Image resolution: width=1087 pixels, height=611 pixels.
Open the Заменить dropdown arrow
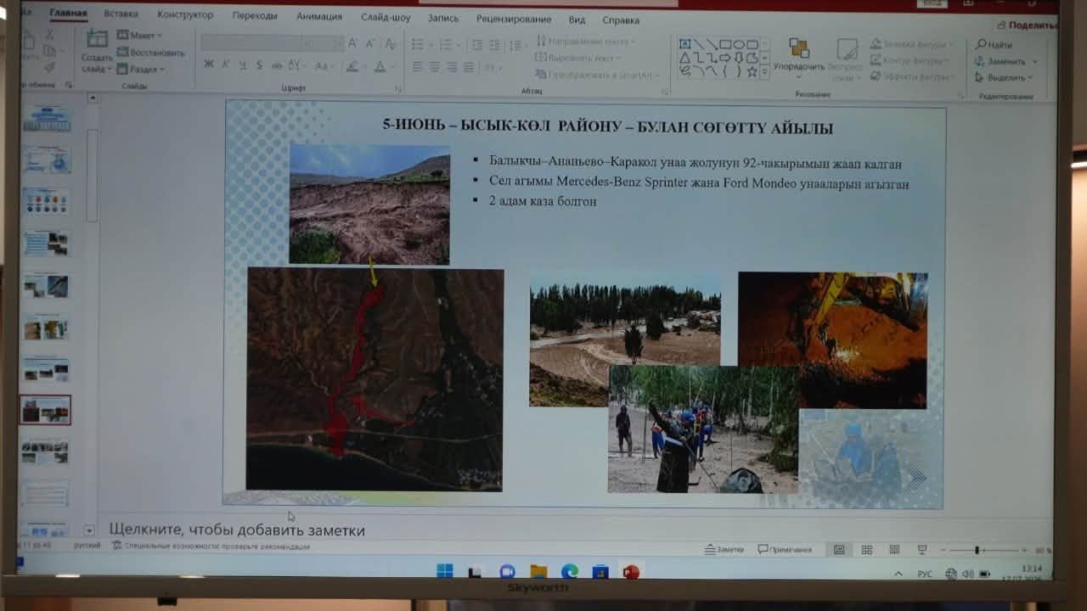tap(1033, 62)
